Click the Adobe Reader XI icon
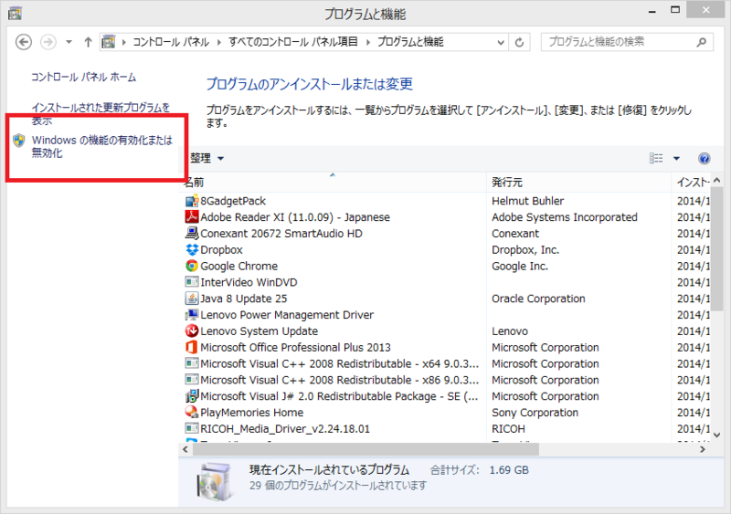This screenshot has height=514, width=731. click(192, 217)
